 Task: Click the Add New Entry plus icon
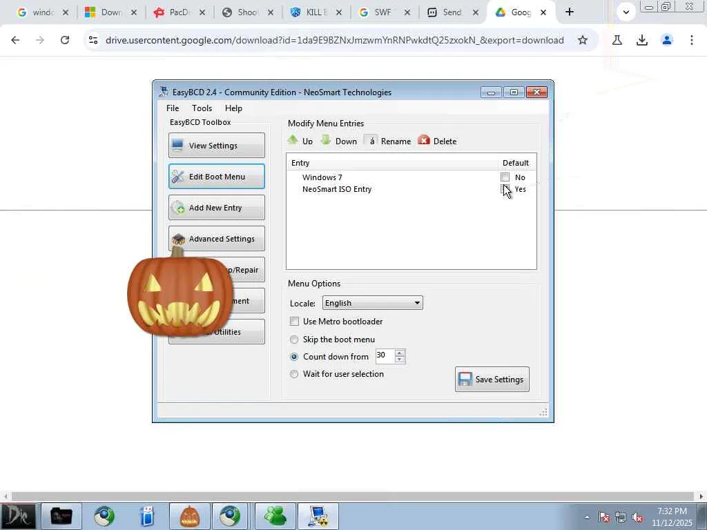pyautogui.click(x=178, y=207)
